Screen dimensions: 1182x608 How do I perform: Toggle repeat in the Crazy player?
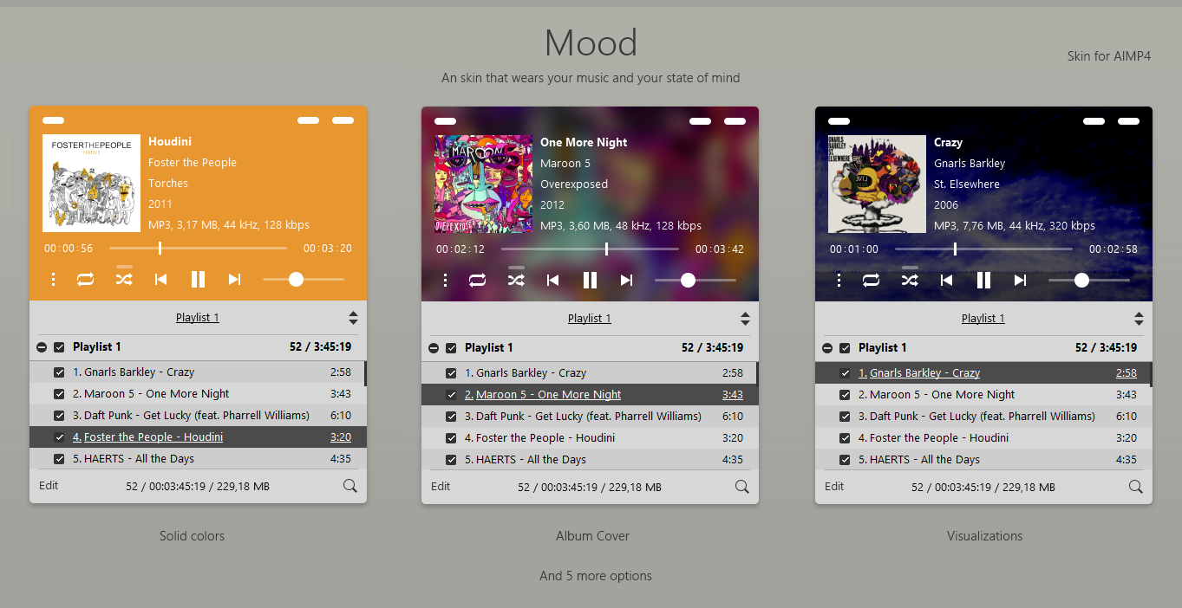coord(871,280)
